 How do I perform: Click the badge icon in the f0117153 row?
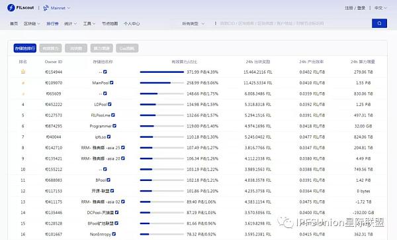pos(112,191)
